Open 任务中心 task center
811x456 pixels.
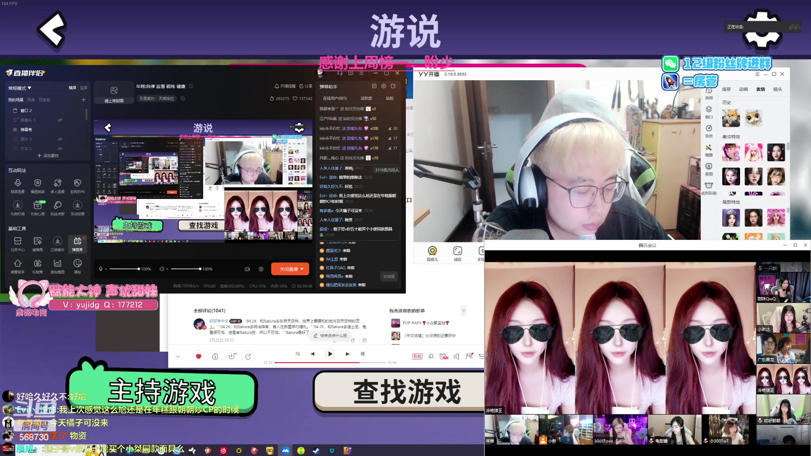[18, 244]
